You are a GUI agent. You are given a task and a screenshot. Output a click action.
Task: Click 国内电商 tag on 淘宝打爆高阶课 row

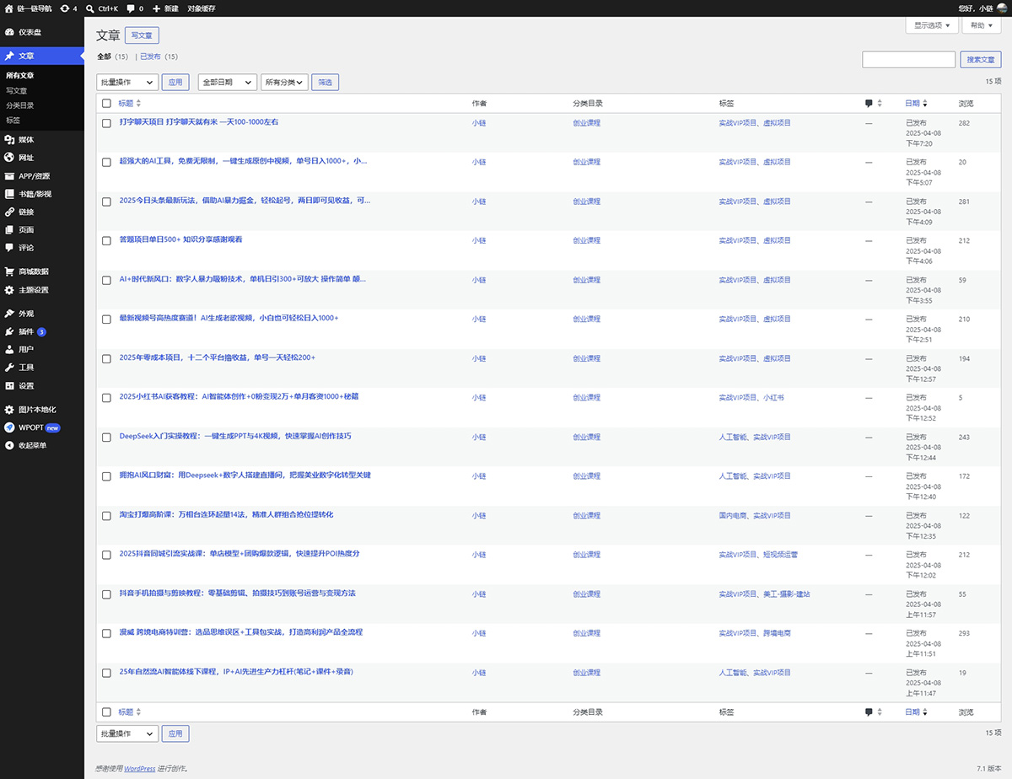[732, 515]
